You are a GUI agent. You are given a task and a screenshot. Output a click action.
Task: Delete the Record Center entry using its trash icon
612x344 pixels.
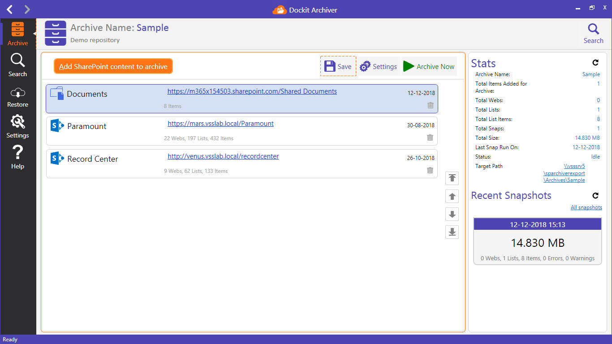(430, 170)
